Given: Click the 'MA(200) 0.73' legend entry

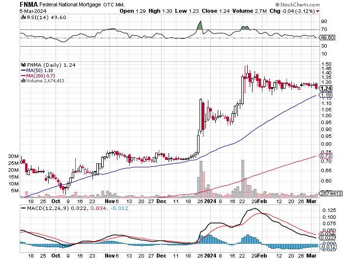Looking at the screenshot, I should click(x=41, y=76).
